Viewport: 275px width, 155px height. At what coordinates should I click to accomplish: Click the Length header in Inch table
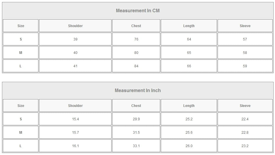(189, 106)
